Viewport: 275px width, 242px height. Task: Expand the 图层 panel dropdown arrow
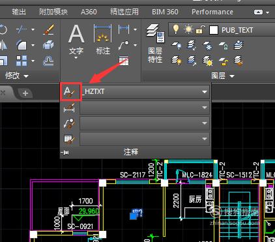(232, 76)
